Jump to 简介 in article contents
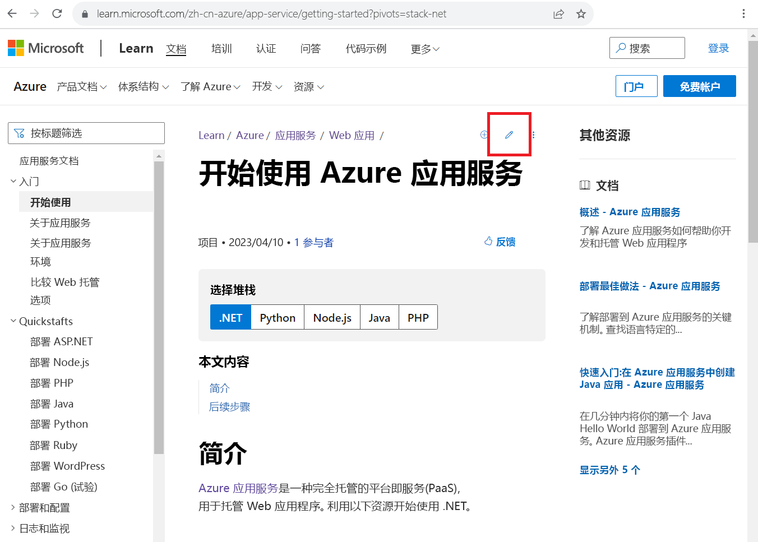Screen dimensions: 758x542 point(220,388)
